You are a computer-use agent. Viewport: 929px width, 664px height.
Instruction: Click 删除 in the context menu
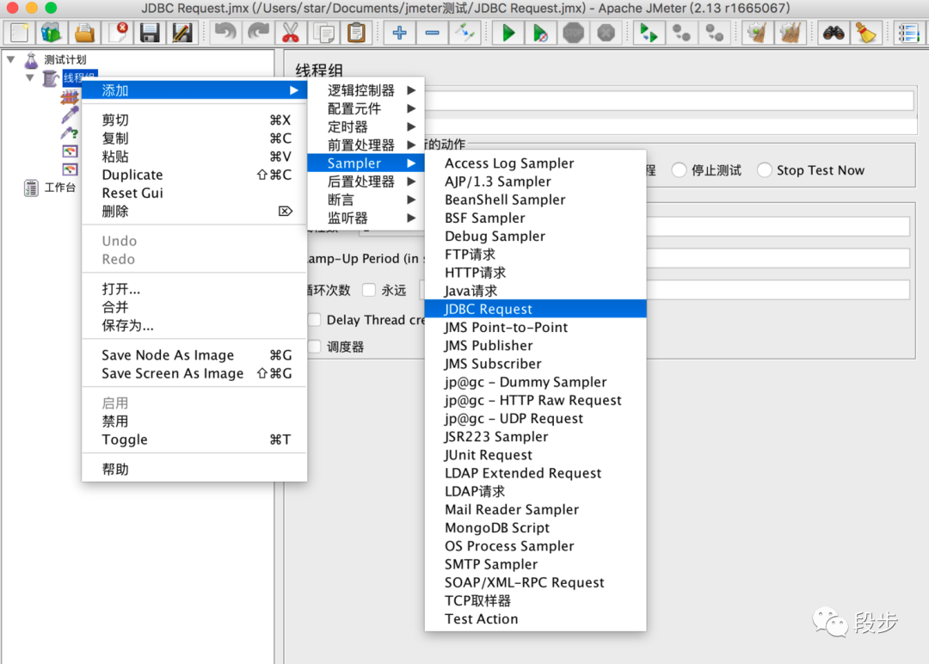194,211
